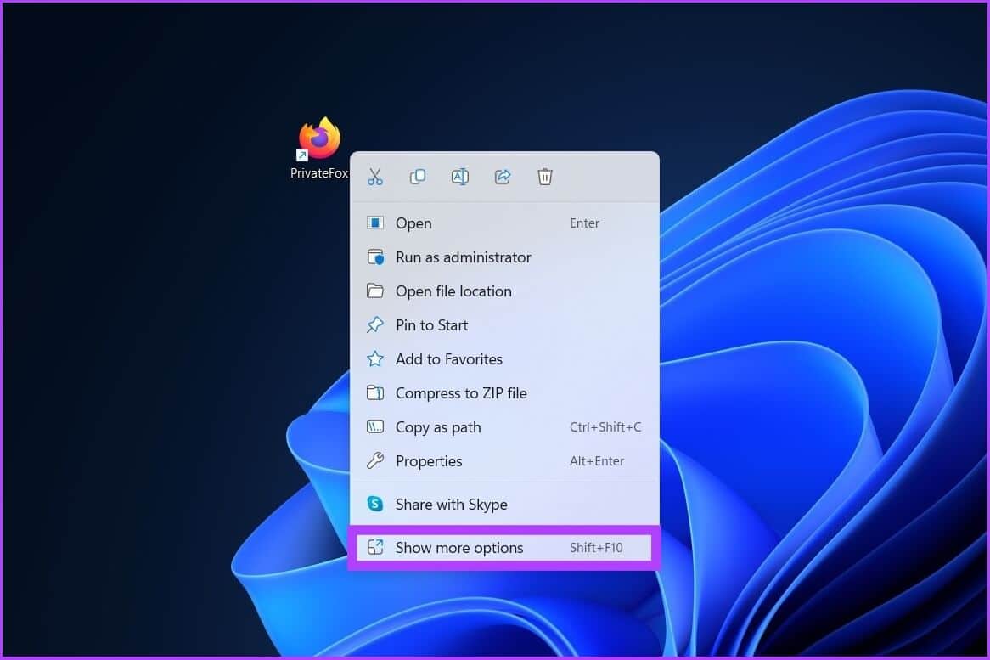Click the Share icon in context menu

coord(503,177)
